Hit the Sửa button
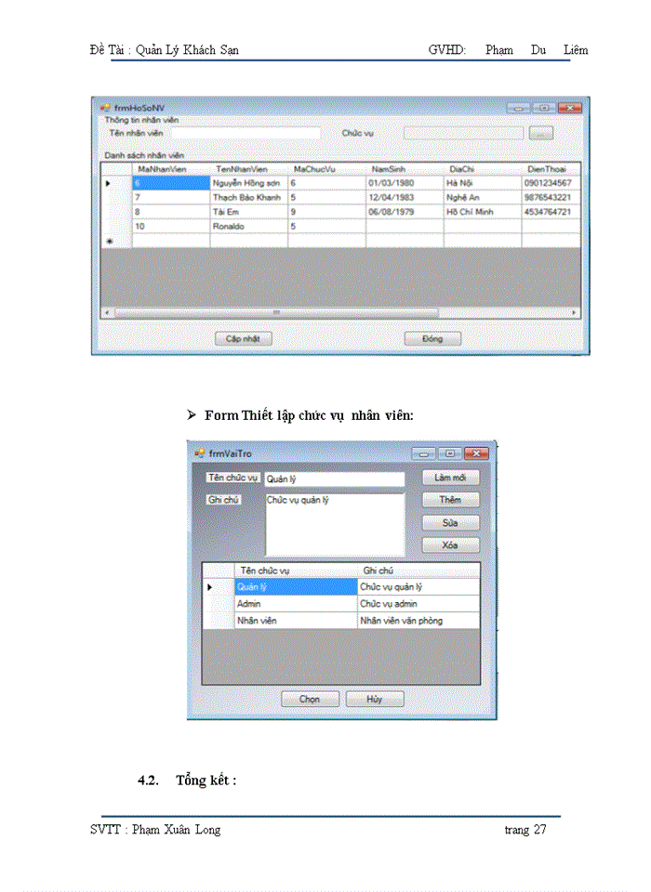Viewport: 651px width, 892px height. 450,523
